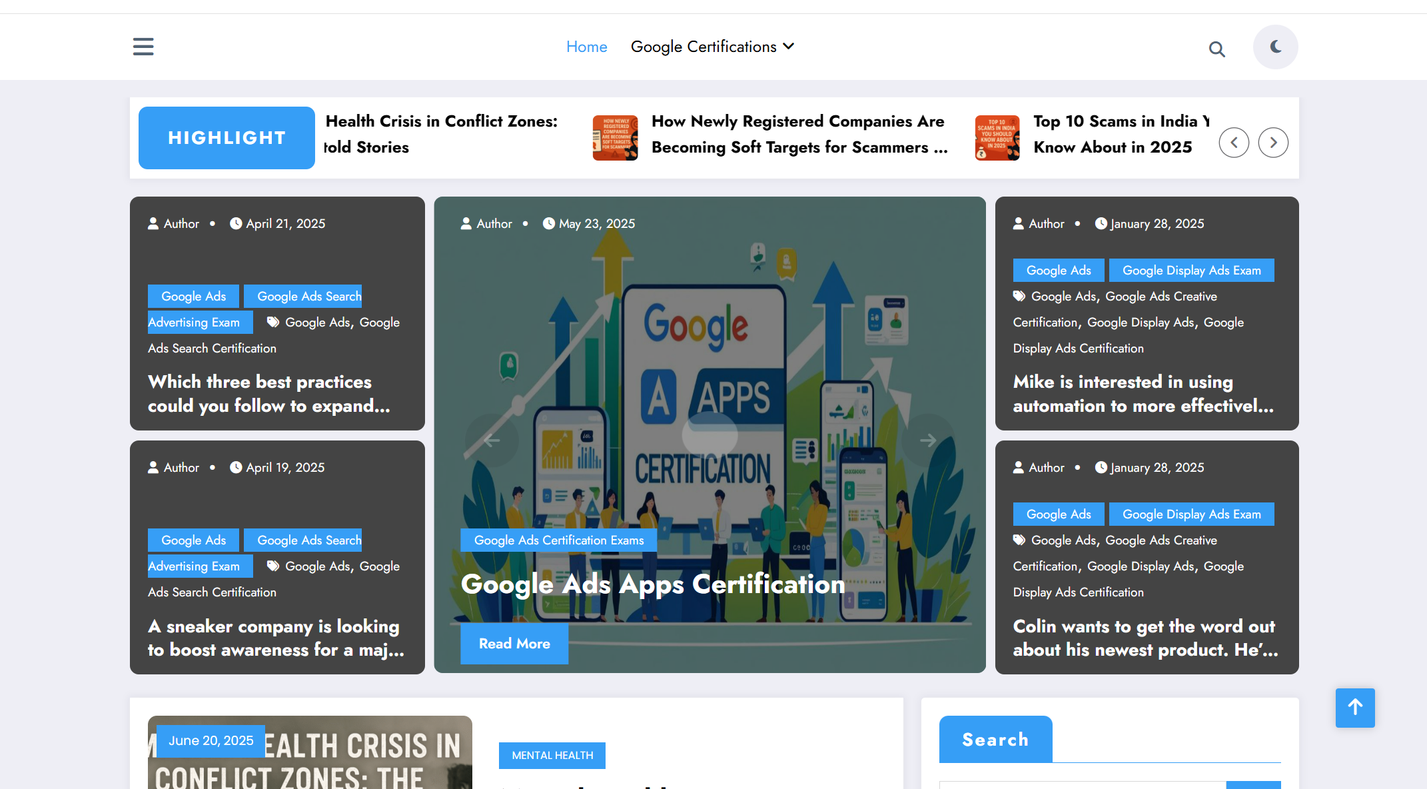Show next highlight with right chevron
The width and height of the screenshot is (1427, 789).
[1273, 143]
